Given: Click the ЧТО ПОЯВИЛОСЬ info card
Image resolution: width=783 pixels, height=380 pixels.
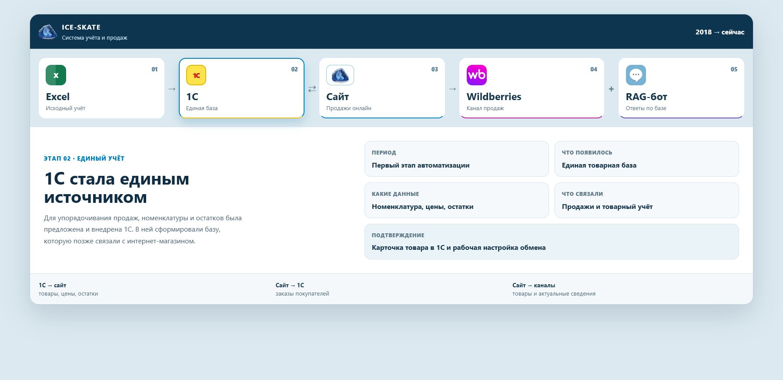Looking at the screenshot, I should 646,159.
